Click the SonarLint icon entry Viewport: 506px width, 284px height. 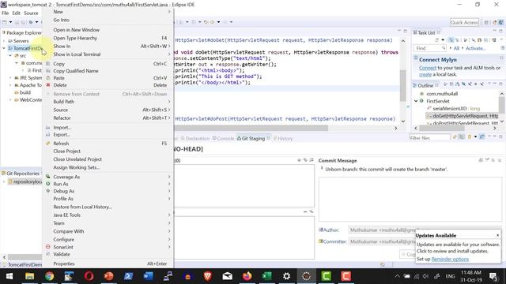click(48, 247)
